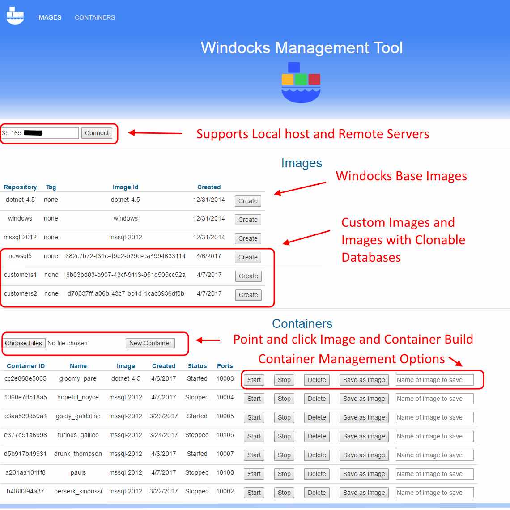
Task: Delete the berserk_sinoussi container
Action: point(317,493)
